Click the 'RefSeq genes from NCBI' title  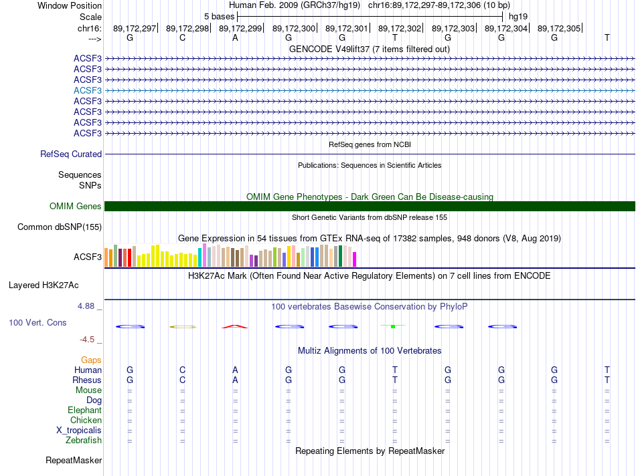[370, 144]
